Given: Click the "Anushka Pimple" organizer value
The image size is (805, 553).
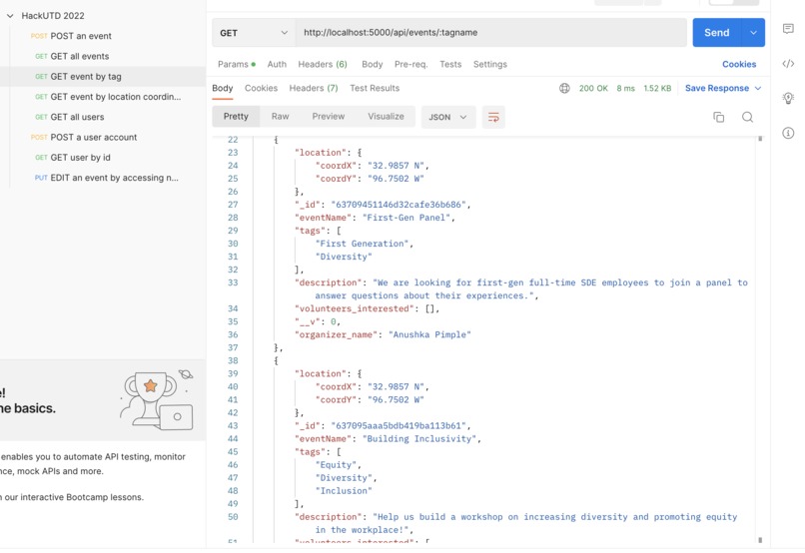Looking at the screenshot, I should 429,334.
